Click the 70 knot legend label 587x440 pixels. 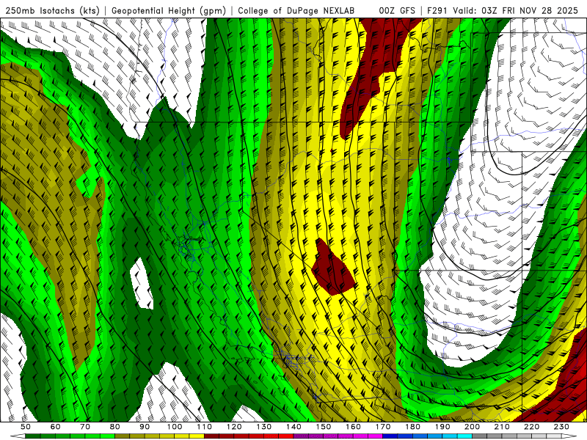(85, 427)
